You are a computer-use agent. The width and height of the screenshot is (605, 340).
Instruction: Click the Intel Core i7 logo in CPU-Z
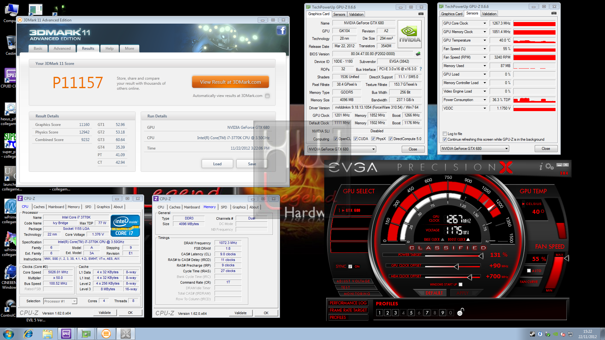pos(125,225)
